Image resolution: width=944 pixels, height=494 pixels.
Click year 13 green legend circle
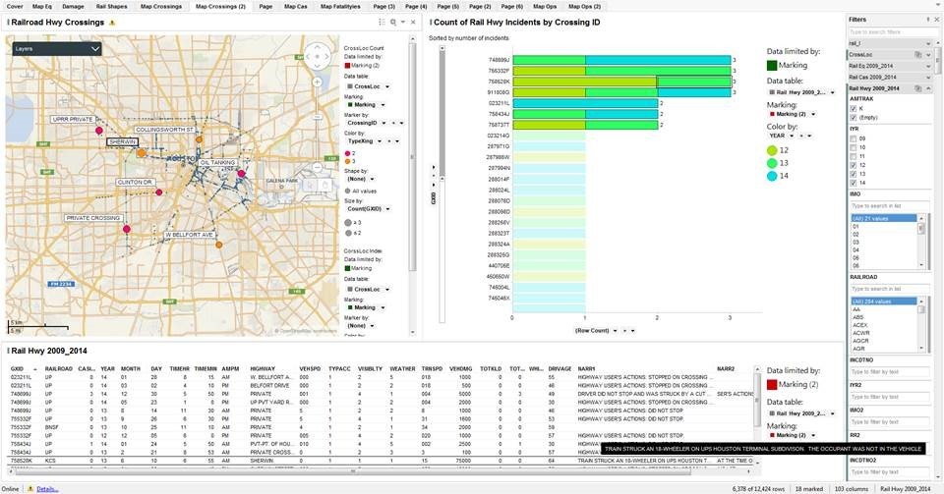click(x=772, y=163)
